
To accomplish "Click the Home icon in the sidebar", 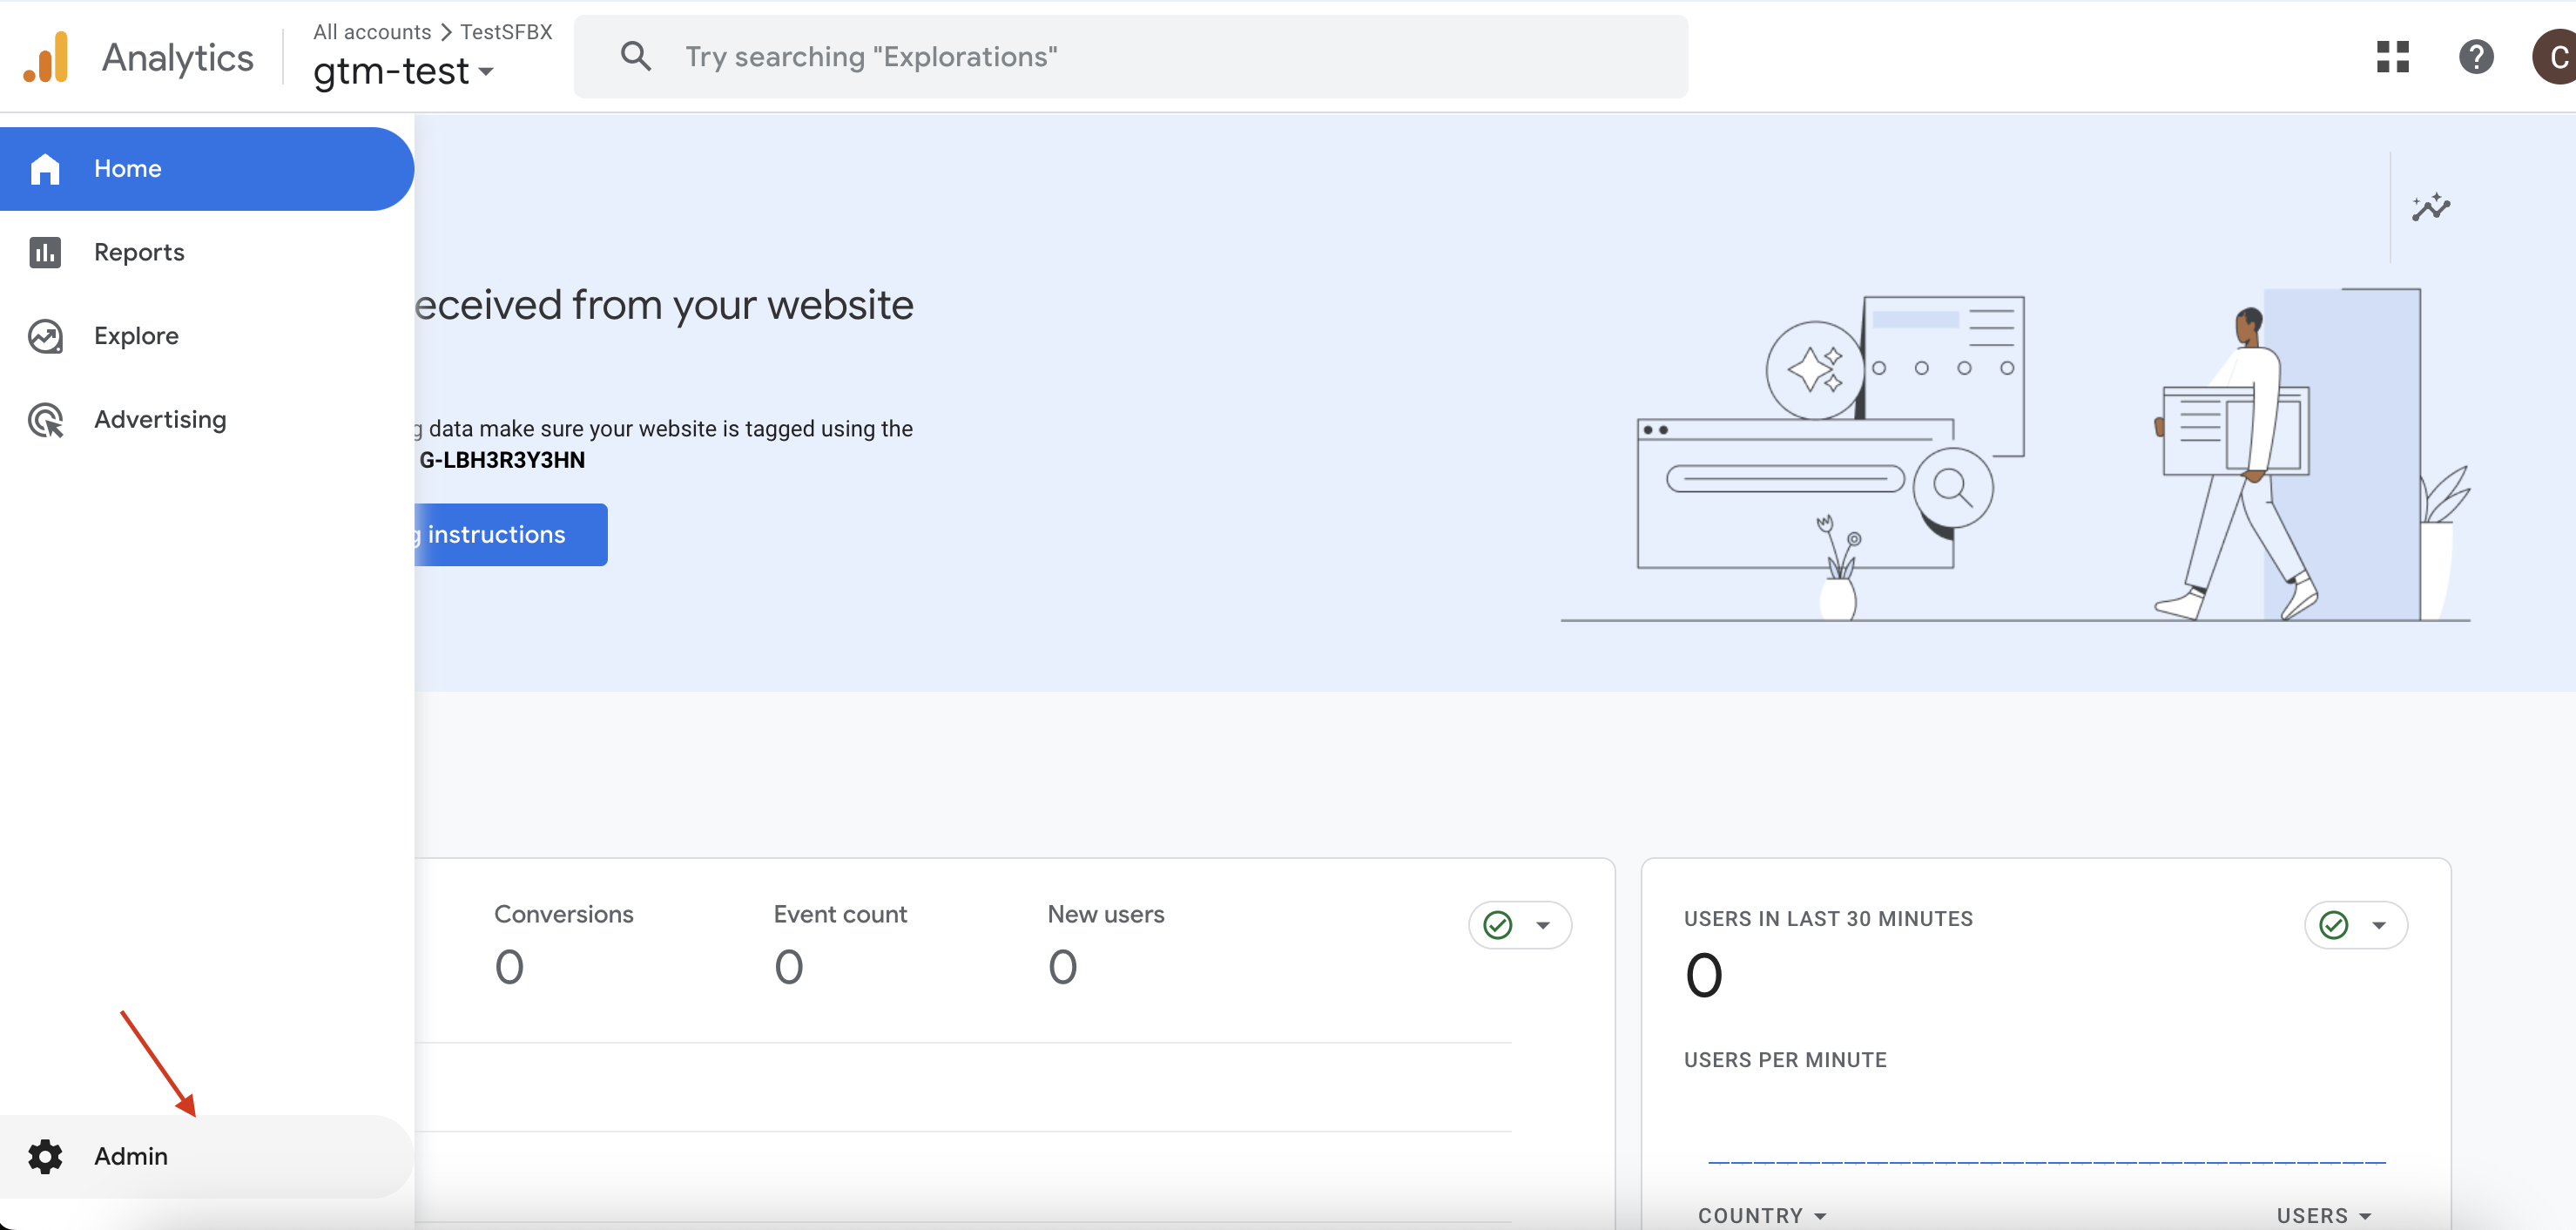I will (x=45, y=168).
